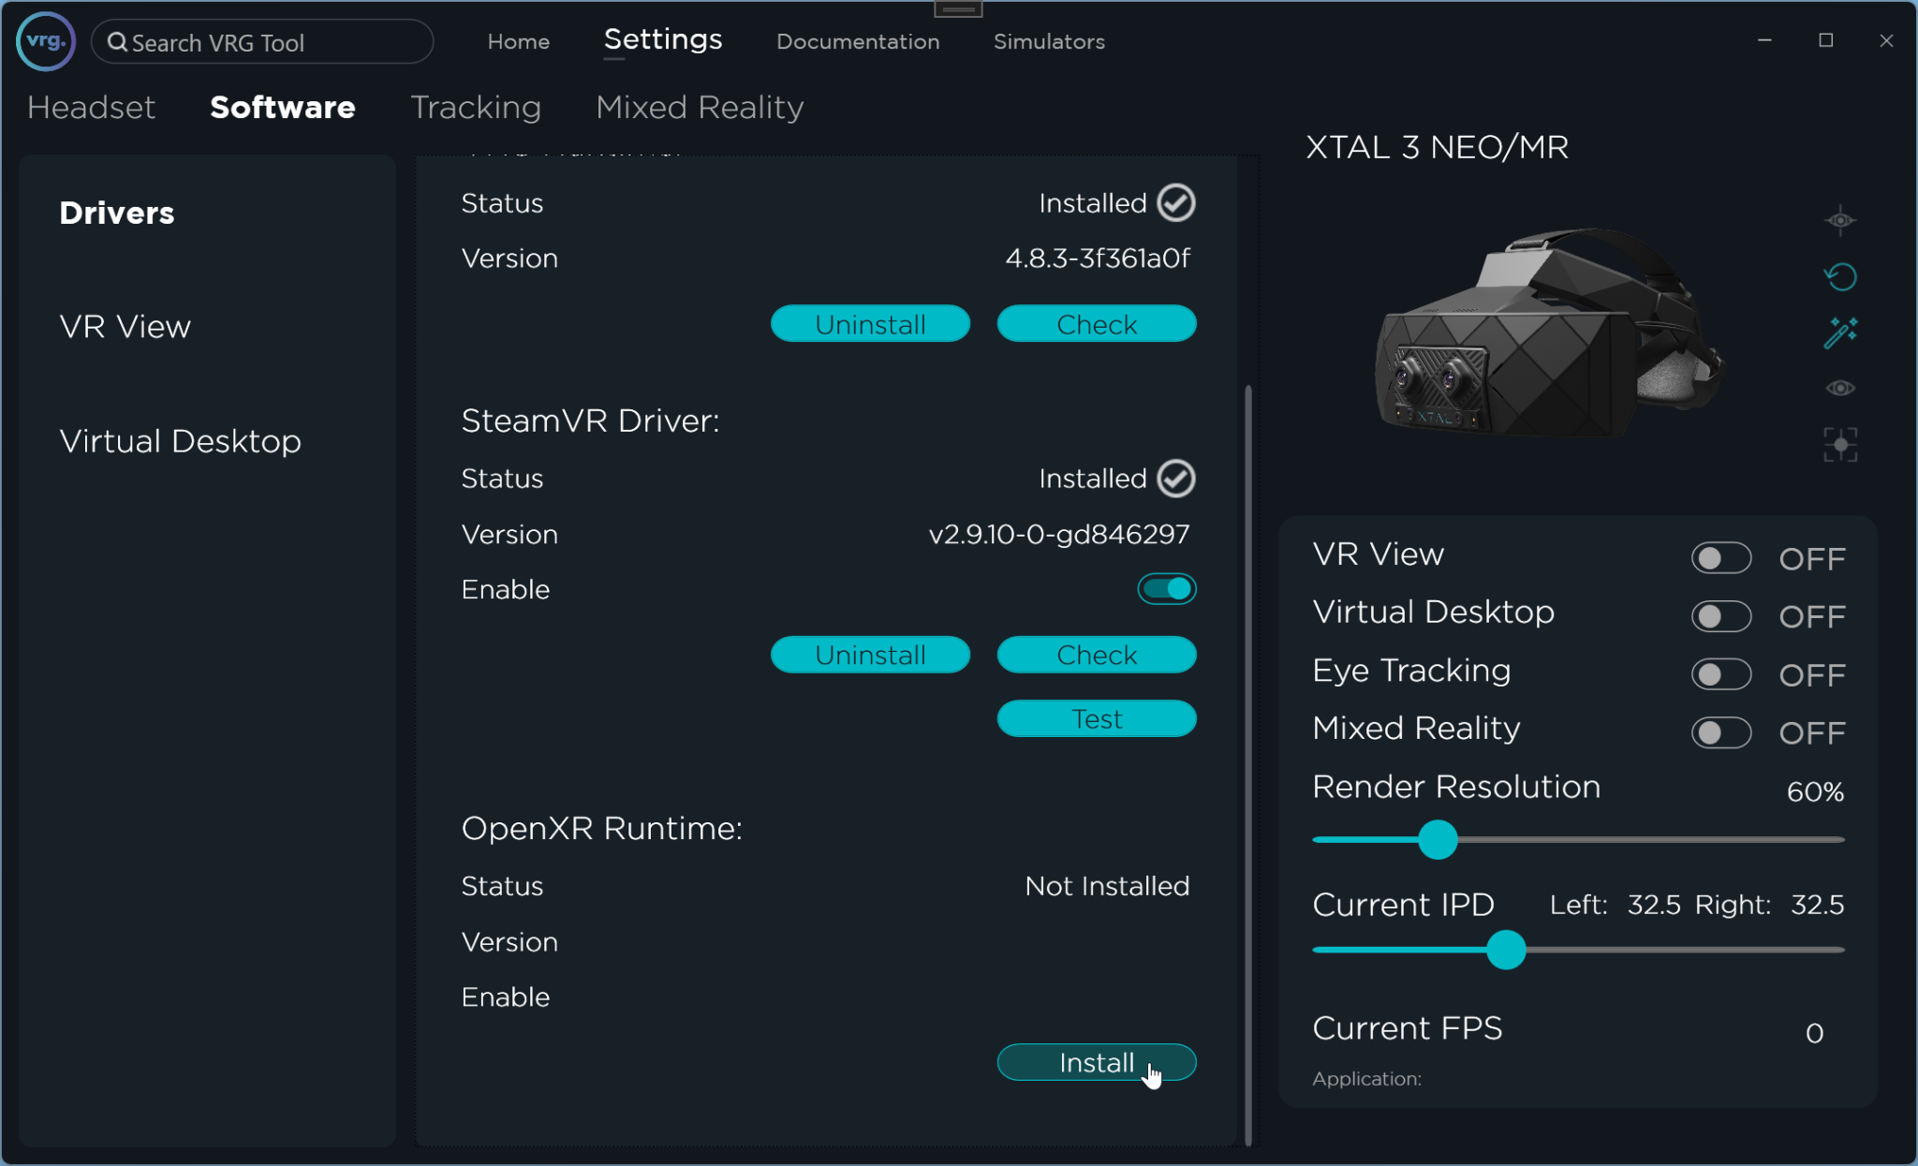Viewport: 1918px width, 1166px height.
Task: Click the restart headset circular arrow icon
Action: coord(1838,276)
